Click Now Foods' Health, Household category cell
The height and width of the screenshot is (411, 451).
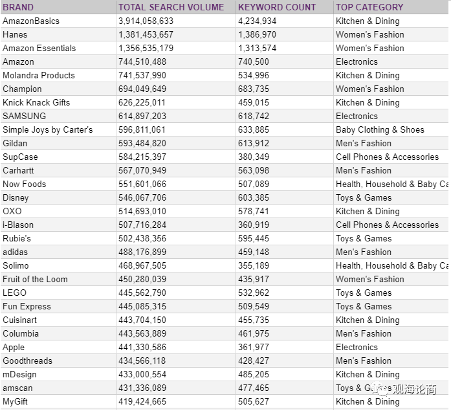(x=391, y=184)
